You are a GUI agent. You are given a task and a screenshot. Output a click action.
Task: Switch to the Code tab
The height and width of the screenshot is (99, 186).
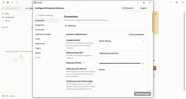pyautogui.click(x=29, y=8)
